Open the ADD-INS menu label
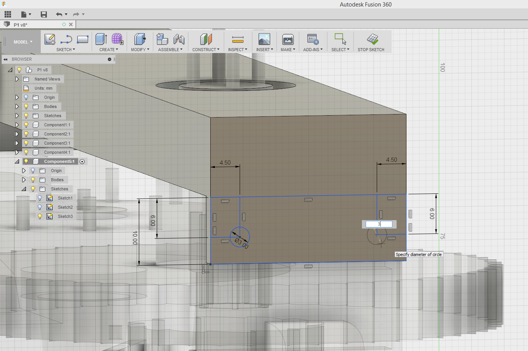This screenshot has width=528, height=351. [x=313, y=50]
